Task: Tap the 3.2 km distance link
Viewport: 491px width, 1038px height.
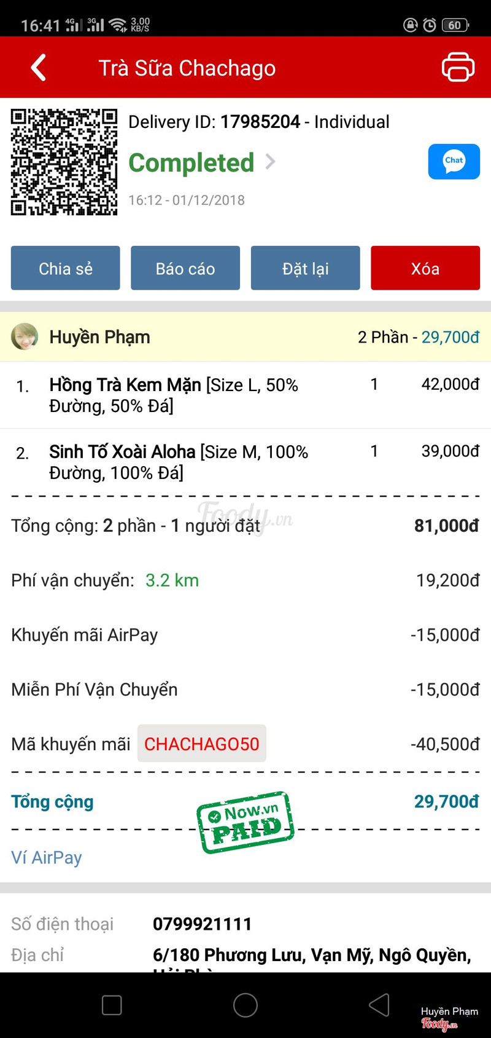Action: coord(172,580)
